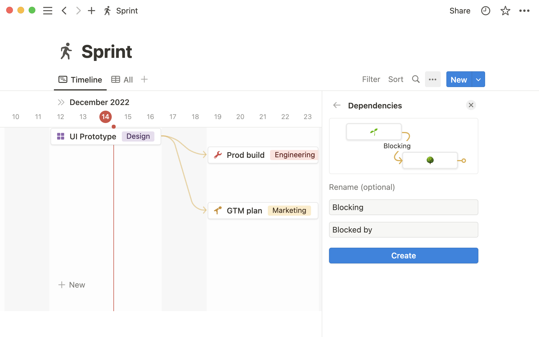Open the view options ellipsis button
The width and height of the screenshot is (539, 337).
433,79
